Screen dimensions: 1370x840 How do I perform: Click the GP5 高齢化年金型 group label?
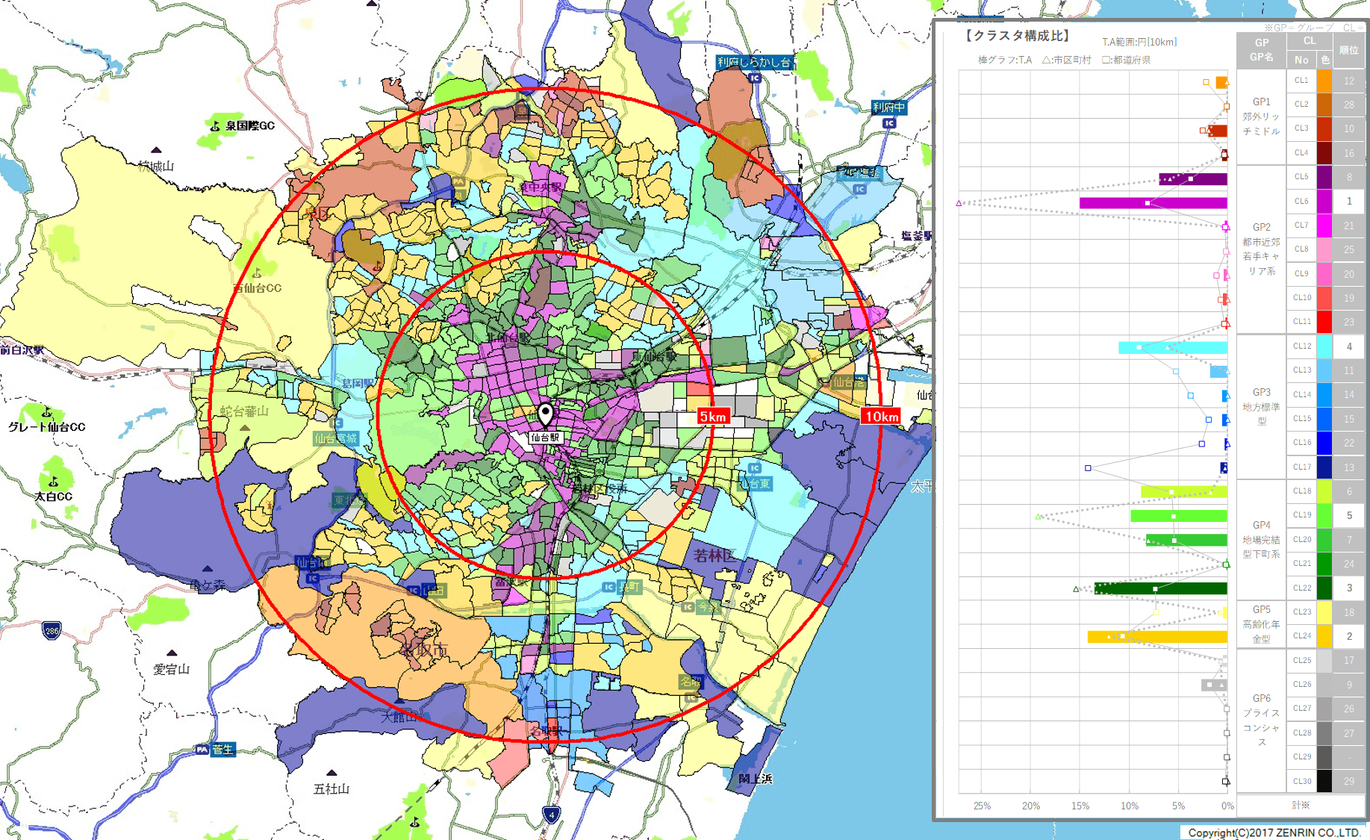(x=1261, y=625)
